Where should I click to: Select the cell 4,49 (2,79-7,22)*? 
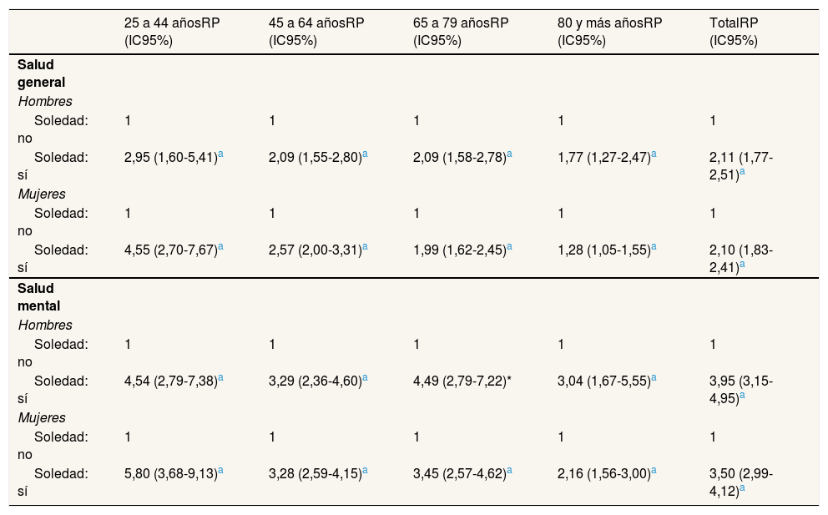[x=463, y=381]
